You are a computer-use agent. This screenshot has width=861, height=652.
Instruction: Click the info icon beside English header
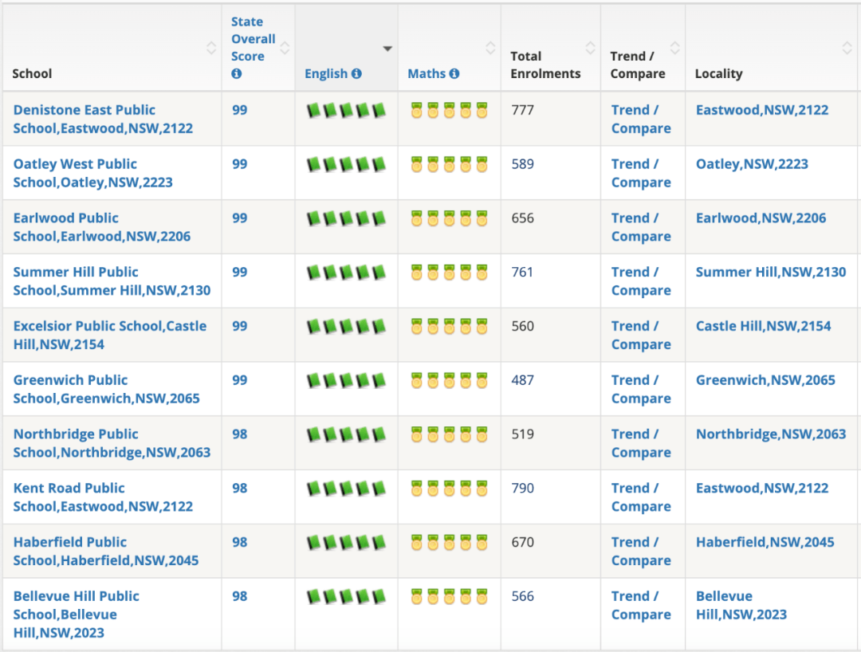pos(356,73)
